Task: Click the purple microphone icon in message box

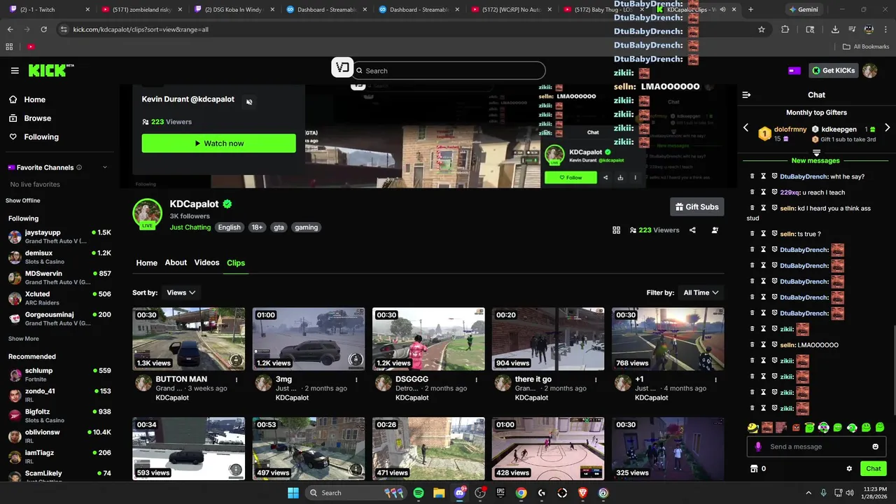Action: (x=758, y=447)
